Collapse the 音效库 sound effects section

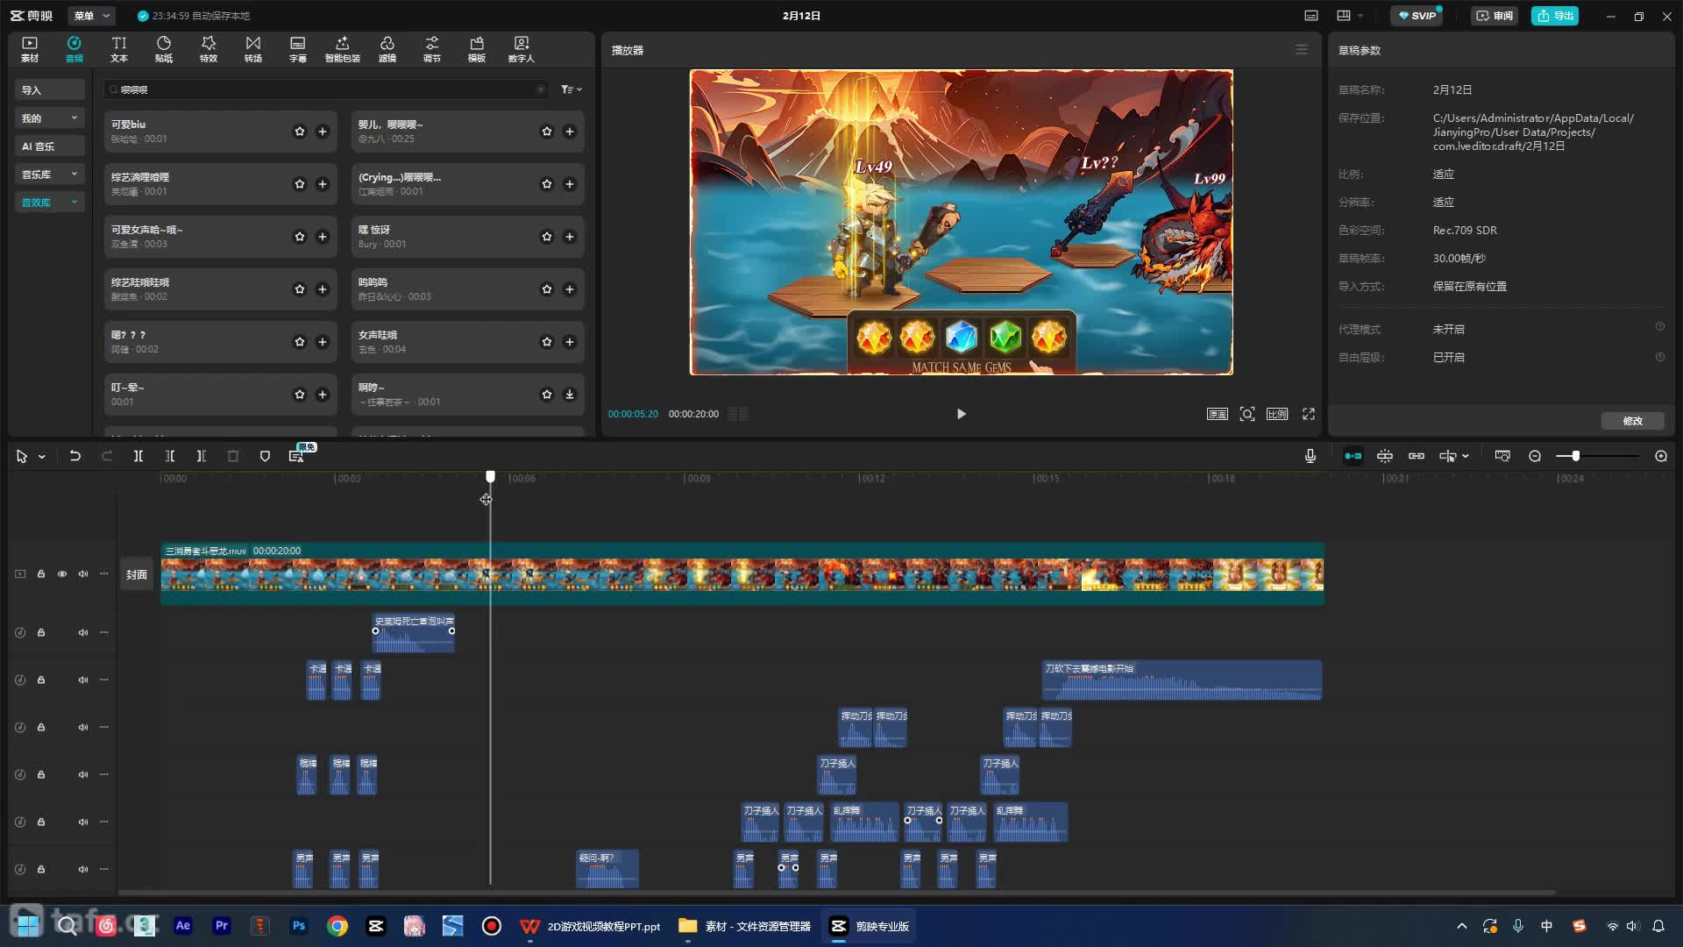[49, 203]
